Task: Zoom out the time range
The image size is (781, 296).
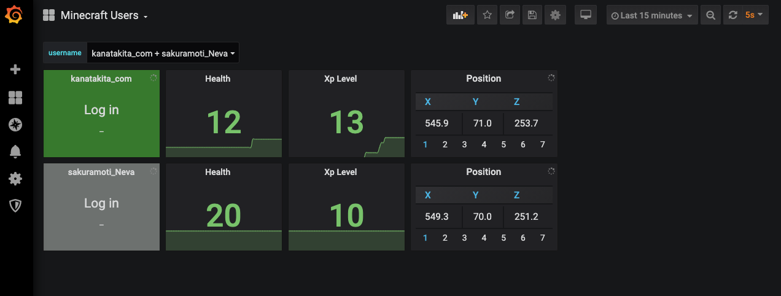Action: (x=711, y=15)
